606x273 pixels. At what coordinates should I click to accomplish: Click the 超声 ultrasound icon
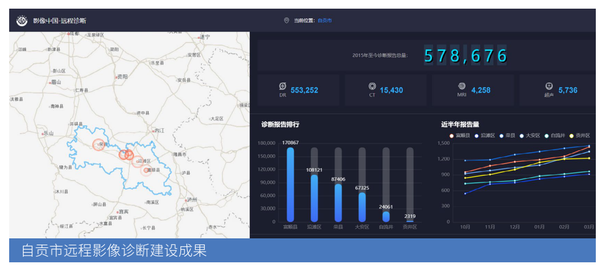pyautogui.click(x=549, y=87)
